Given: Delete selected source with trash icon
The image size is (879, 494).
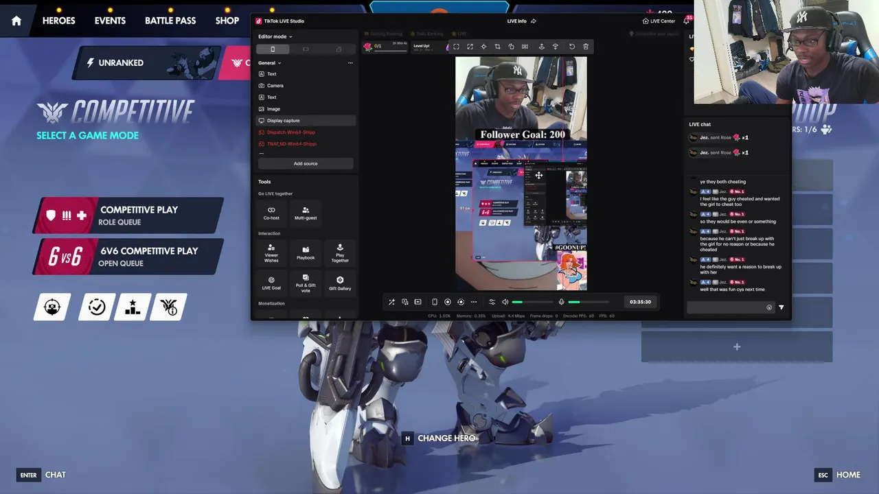Looking at the screenshot, I should click(586, 47).
